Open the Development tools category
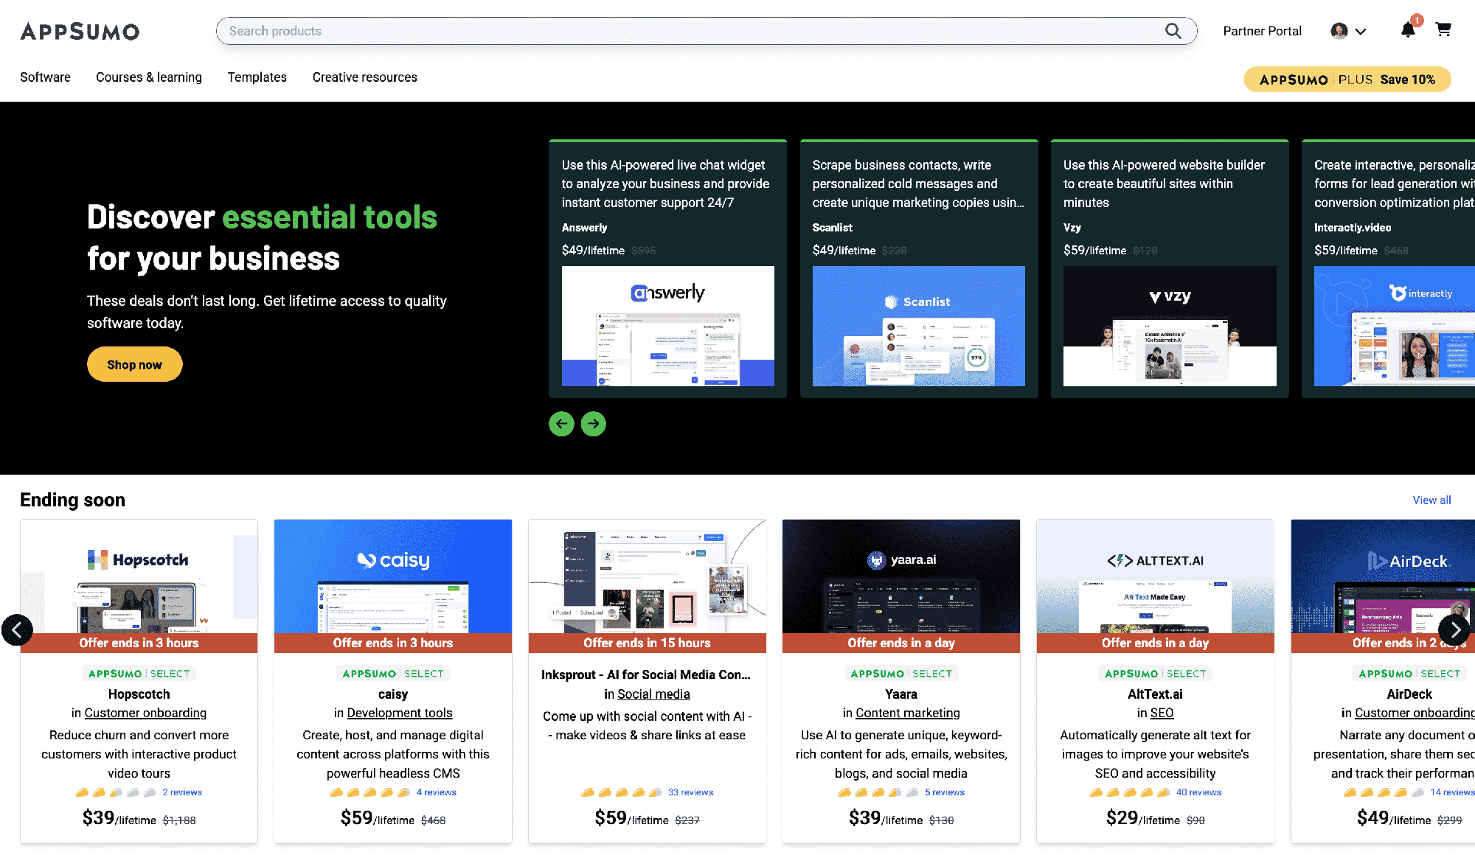This screenshot has height=855, width=1475. [x=400, y=713]
